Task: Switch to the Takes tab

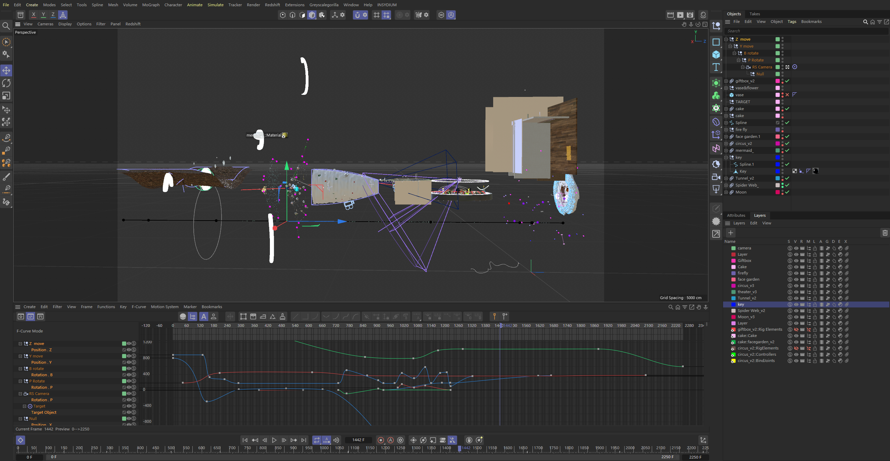Action: [x=754, y=14]
